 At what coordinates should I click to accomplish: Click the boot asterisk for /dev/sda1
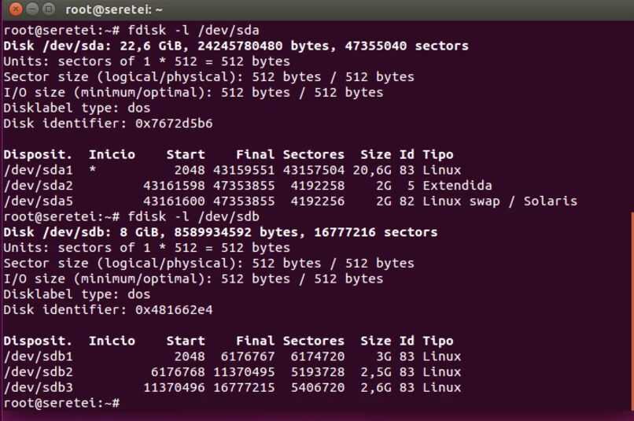(x=93, y=169)
